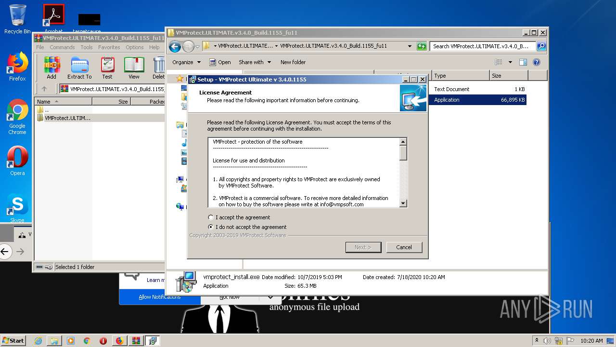616x347 pixels.
Task: Click the WinRAR Delete icon
Action: (159, 68)
